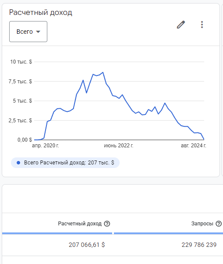223x264 pixels.
Task: Sort by Расчетный доход column header
Action: [x=80, y=224]
